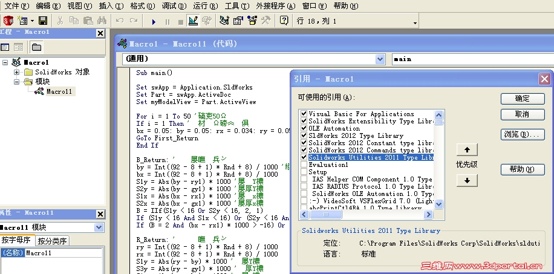554x274 pixels.
Task: Uncheck OLE Automation reference
Action: 304,128
